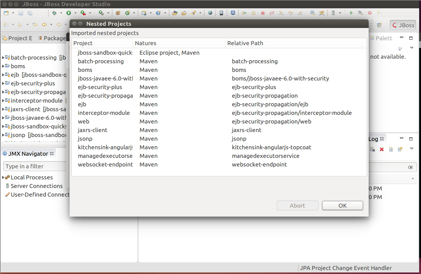This screenshot has width=421, height=274.
Task: Click the New Java Package icon
Action: 118,13
